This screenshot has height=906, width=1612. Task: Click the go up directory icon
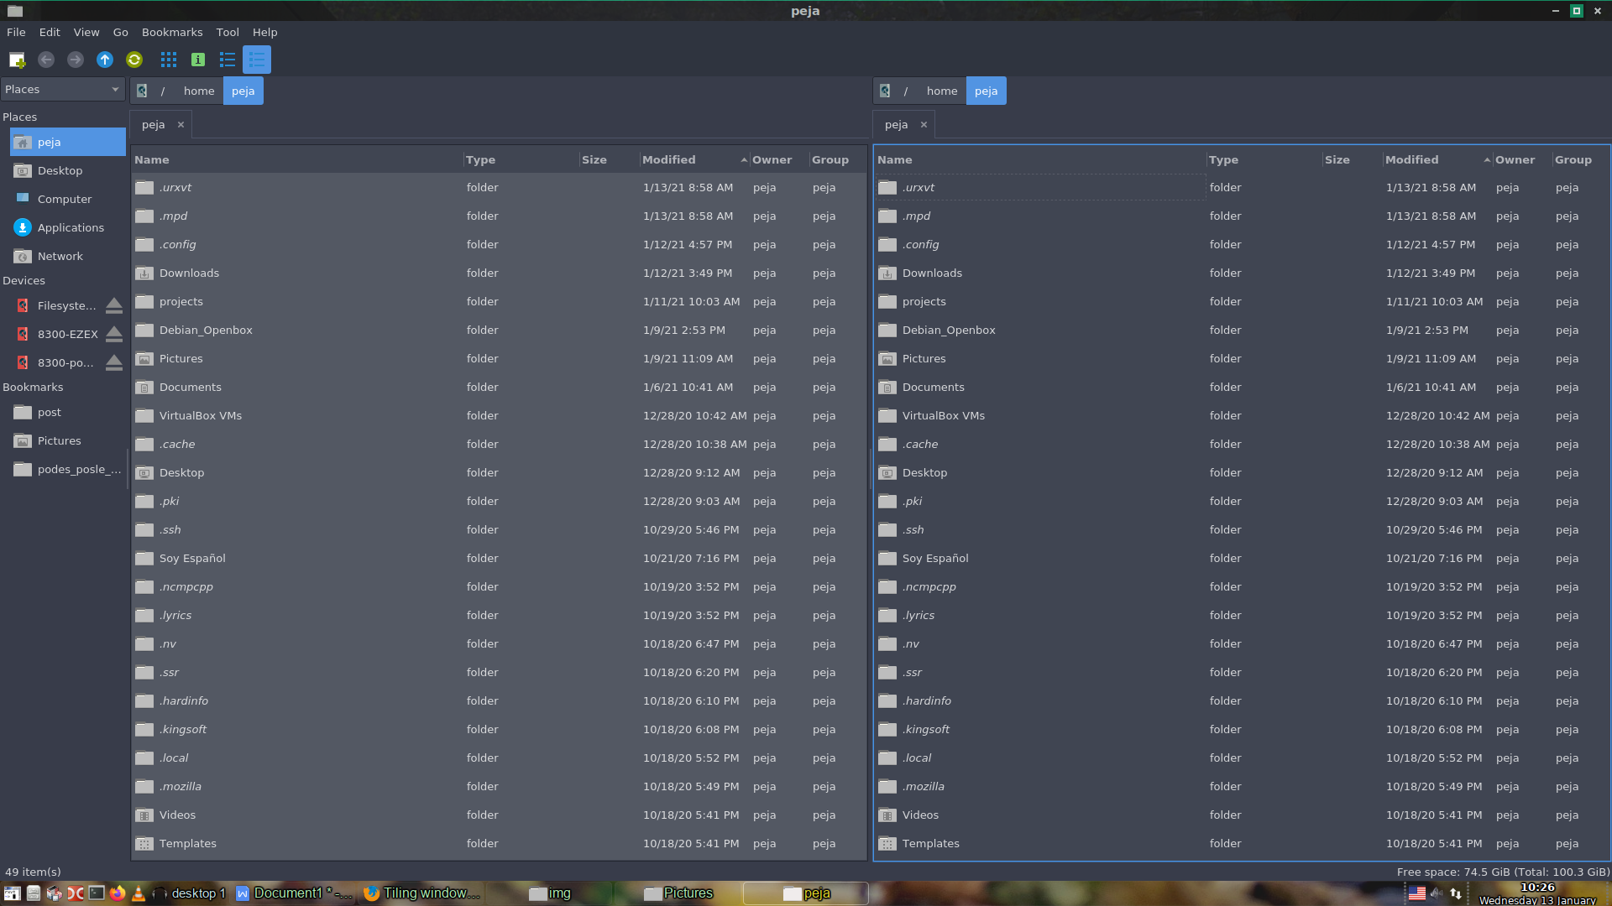[104, 59]
